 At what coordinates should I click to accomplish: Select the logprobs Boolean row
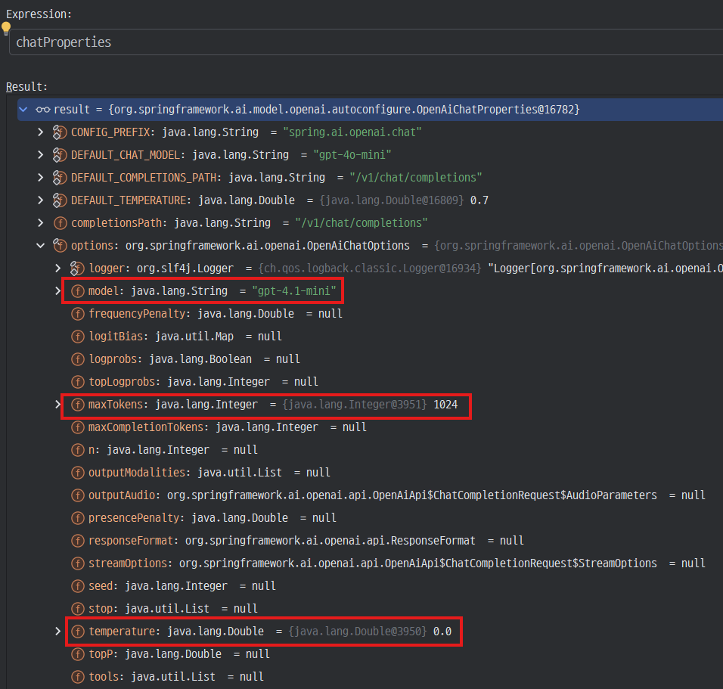pyautogui.click(x=370, y=358)
